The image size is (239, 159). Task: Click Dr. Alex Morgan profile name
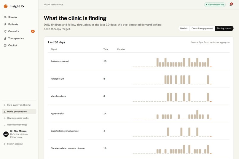[x=18, y=131]
